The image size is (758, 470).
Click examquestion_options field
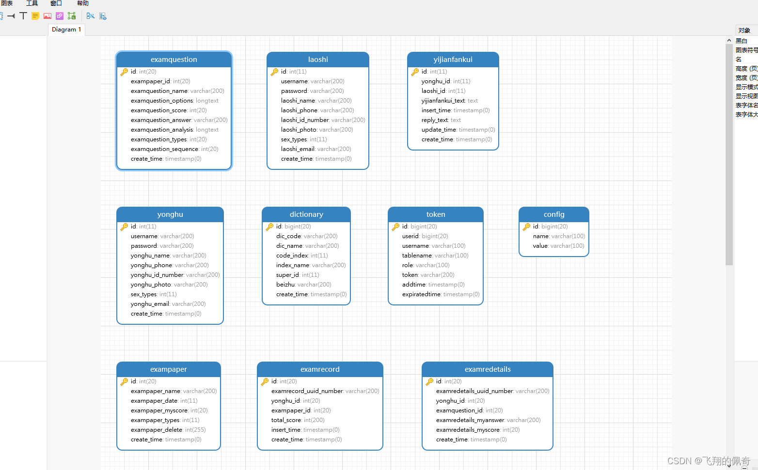coord(174,101)
